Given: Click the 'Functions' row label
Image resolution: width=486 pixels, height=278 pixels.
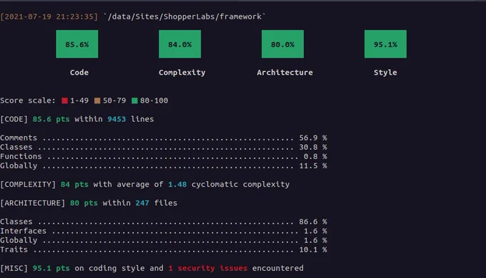Looking at the screenshot, I should click(x=21, y=156).
